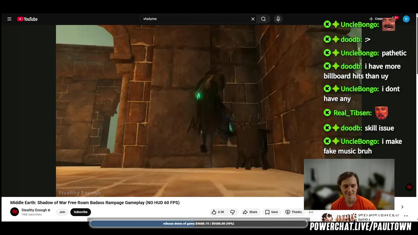Click the video title text
418x235 pixels.
click(x=95, y=203)
